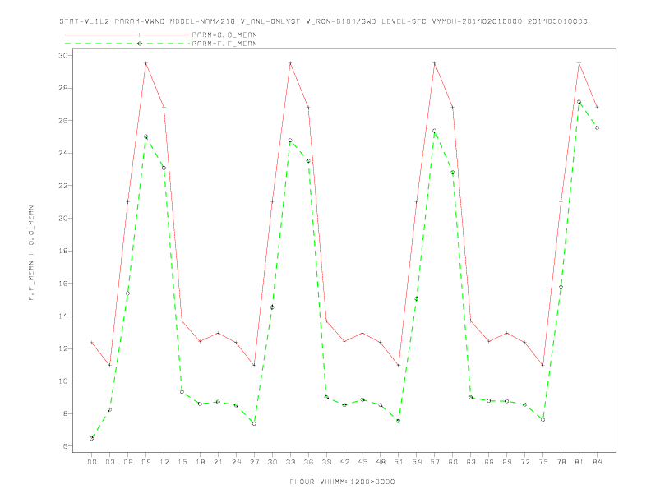
Task: Click the 09 forecast hour label on horizontal axis
Action: 145,462
